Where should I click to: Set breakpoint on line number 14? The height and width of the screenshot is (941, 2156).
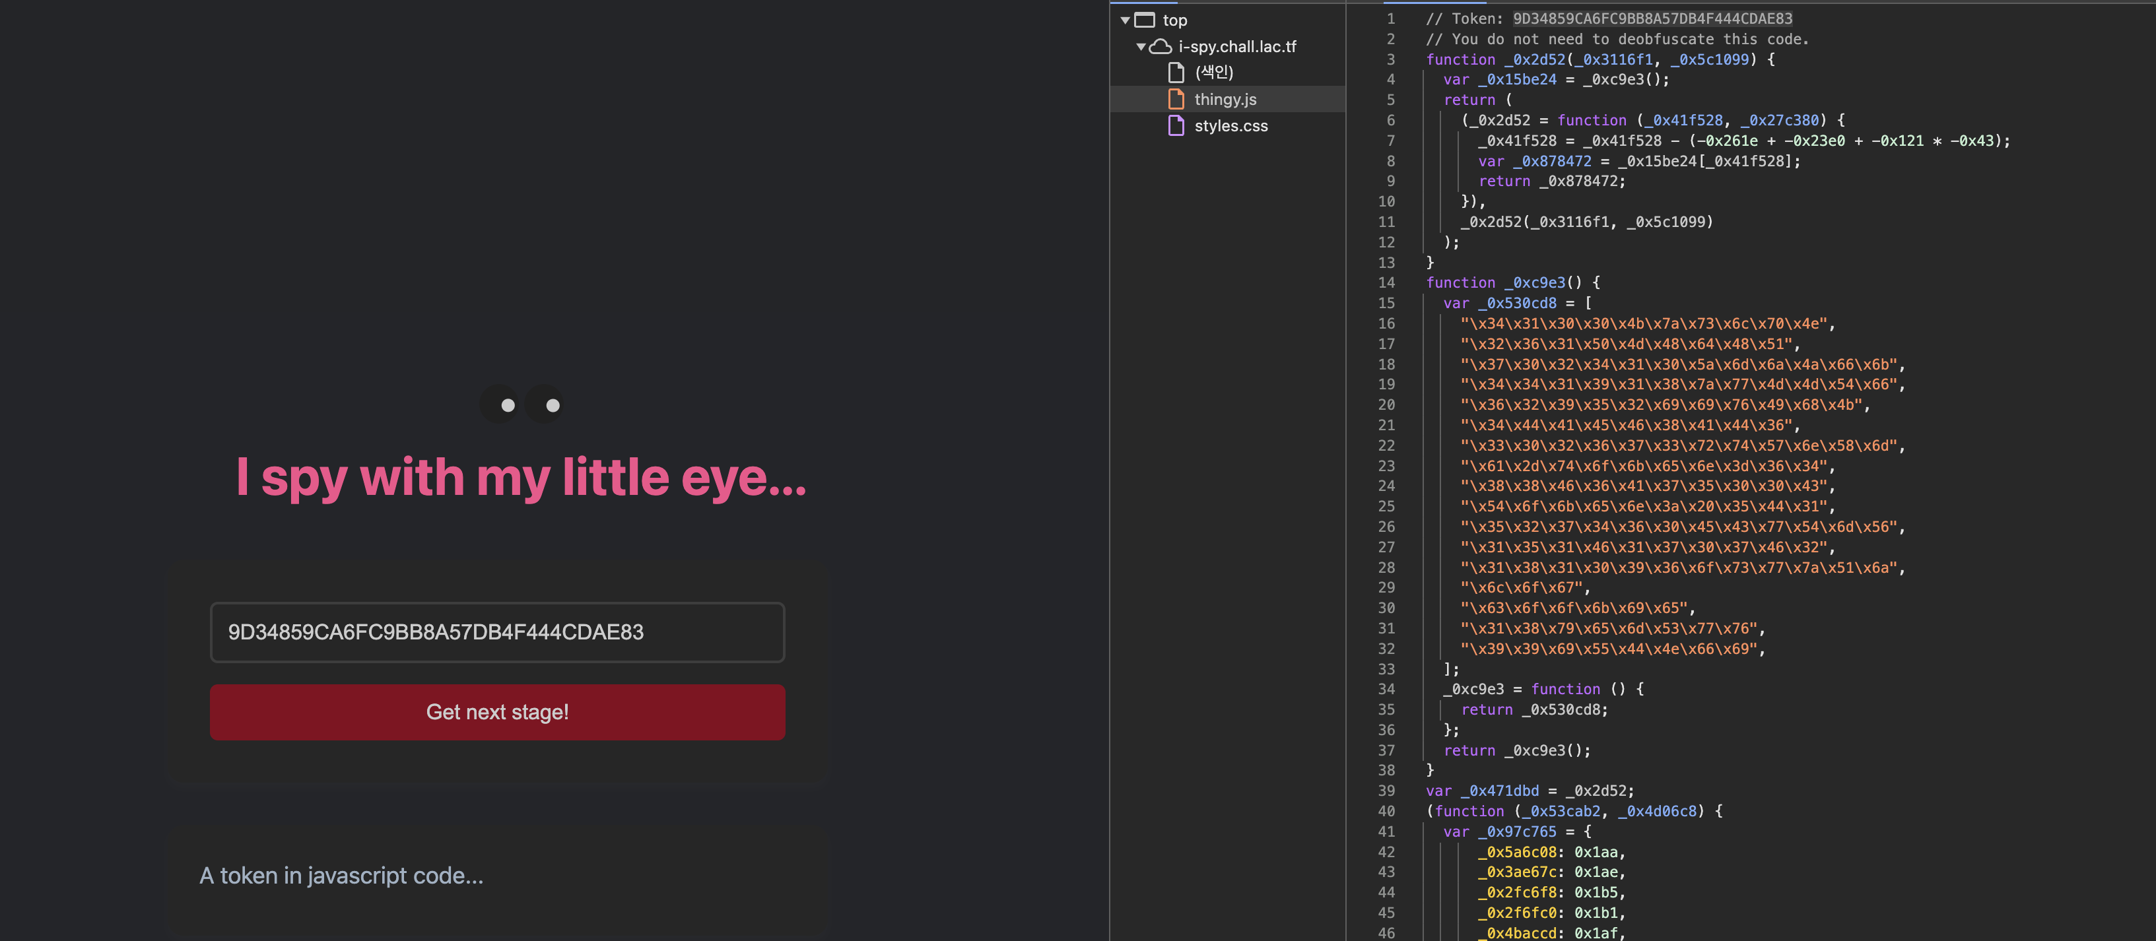[1386, 282]
